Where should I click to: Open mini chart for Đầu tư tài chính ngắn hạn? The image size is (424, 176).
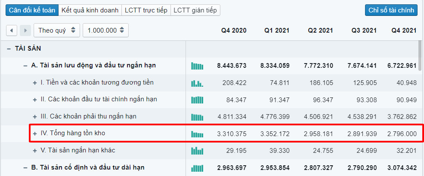pyautogui.click(x=197, y=100)
